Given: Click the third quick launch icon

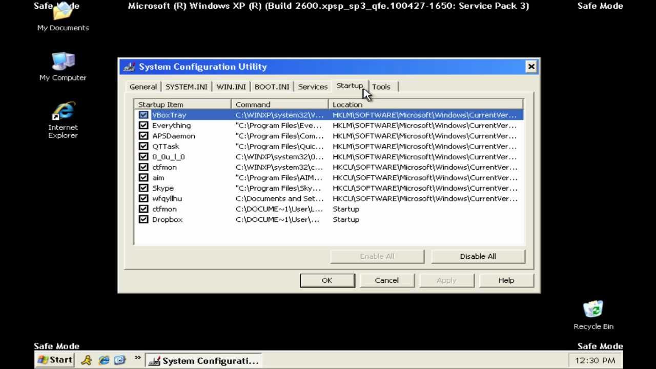Looking at the screenshot, I should point(120,360).
